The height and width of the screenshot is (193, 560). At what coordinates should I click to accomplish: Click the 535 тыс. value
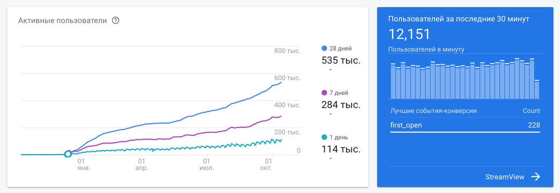340,60
